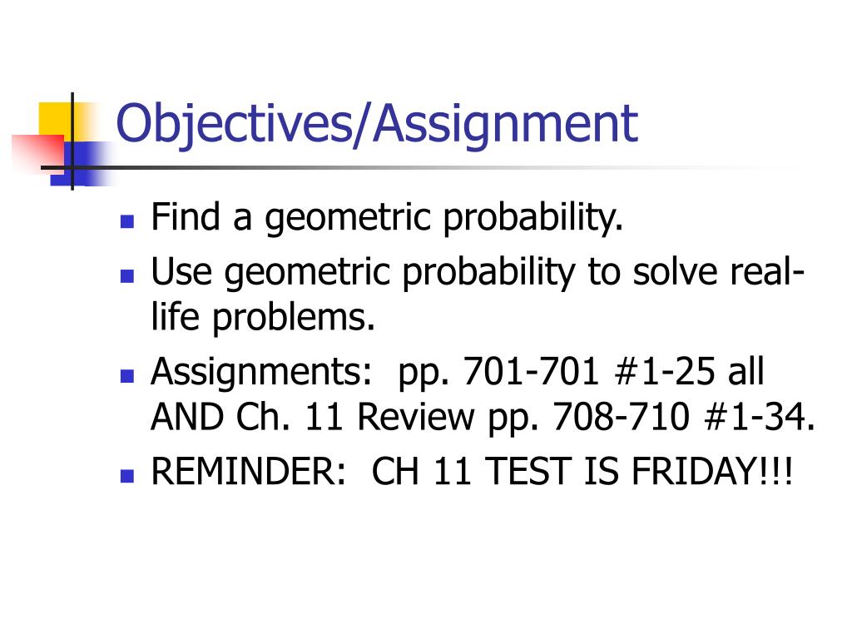Click the Objectives/Assignment slide title
Screen dimensions: 852x639
point(377,125)
